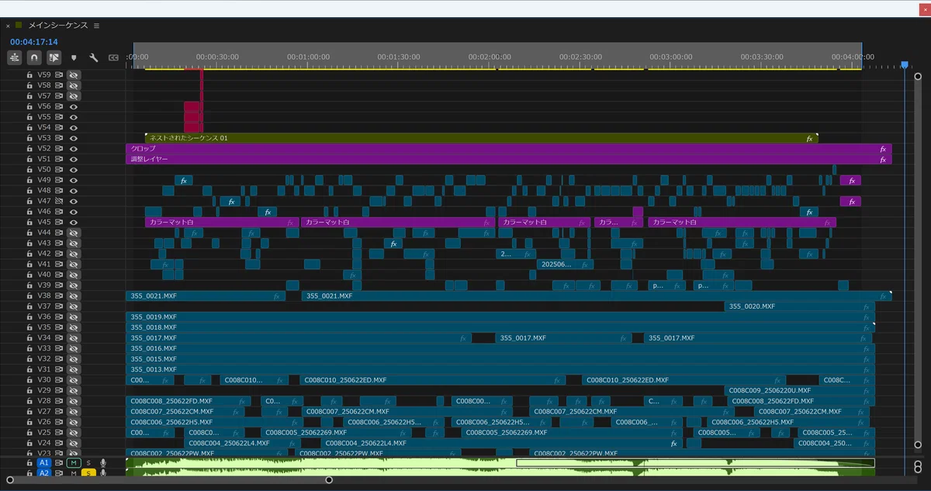Toggle sync lock on track V30
The height and width of the screenshot is (491, 931).
click(x=58, y=379)
